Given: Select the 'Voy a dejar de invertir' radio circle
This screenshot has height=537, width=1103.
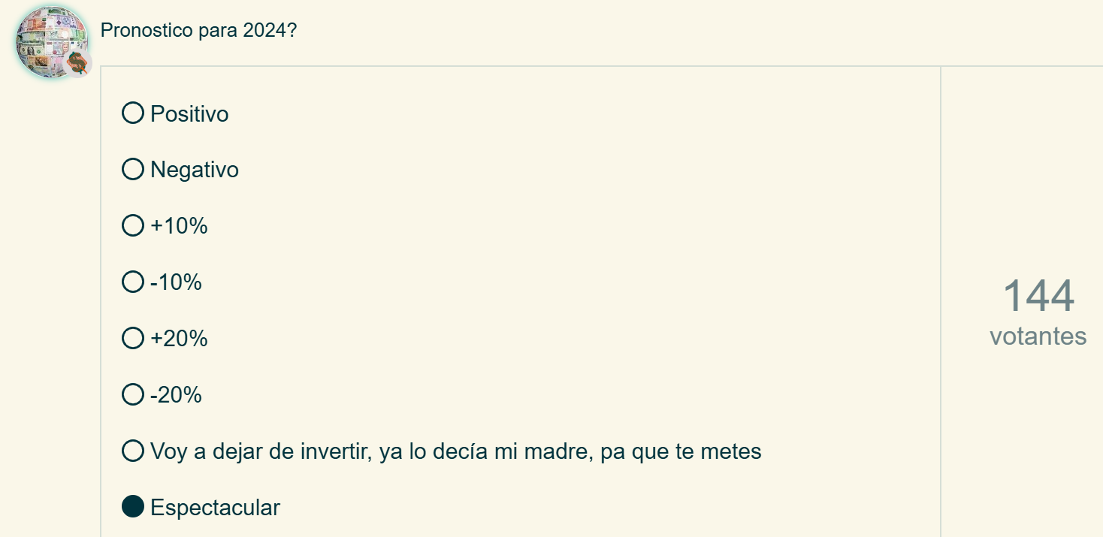Looking at the screenshot, I should pos(133,451).
